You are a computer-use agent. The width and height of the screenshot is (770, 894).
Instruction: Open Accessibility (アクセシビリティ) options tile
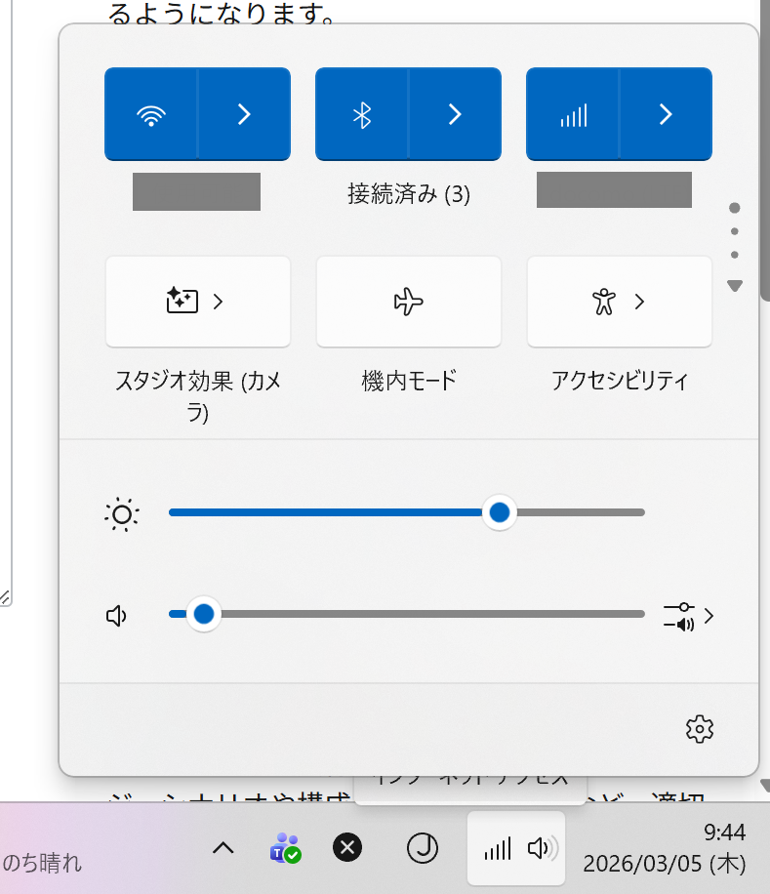click(x=620, y=302)
